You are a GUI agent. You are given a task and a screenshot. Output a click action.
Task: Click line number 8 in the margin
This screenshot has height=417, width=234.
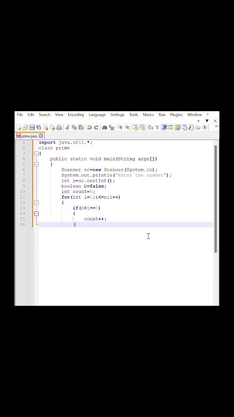click(x=24, y=181)
